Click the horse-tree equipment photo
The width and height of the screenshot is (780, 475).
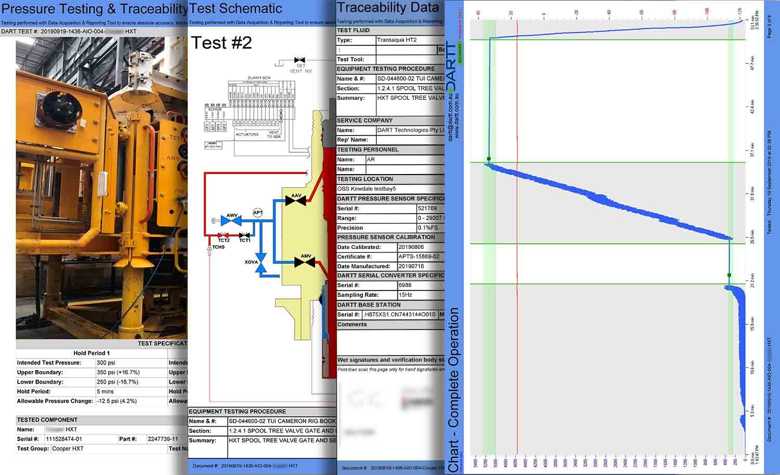[101, 188]
